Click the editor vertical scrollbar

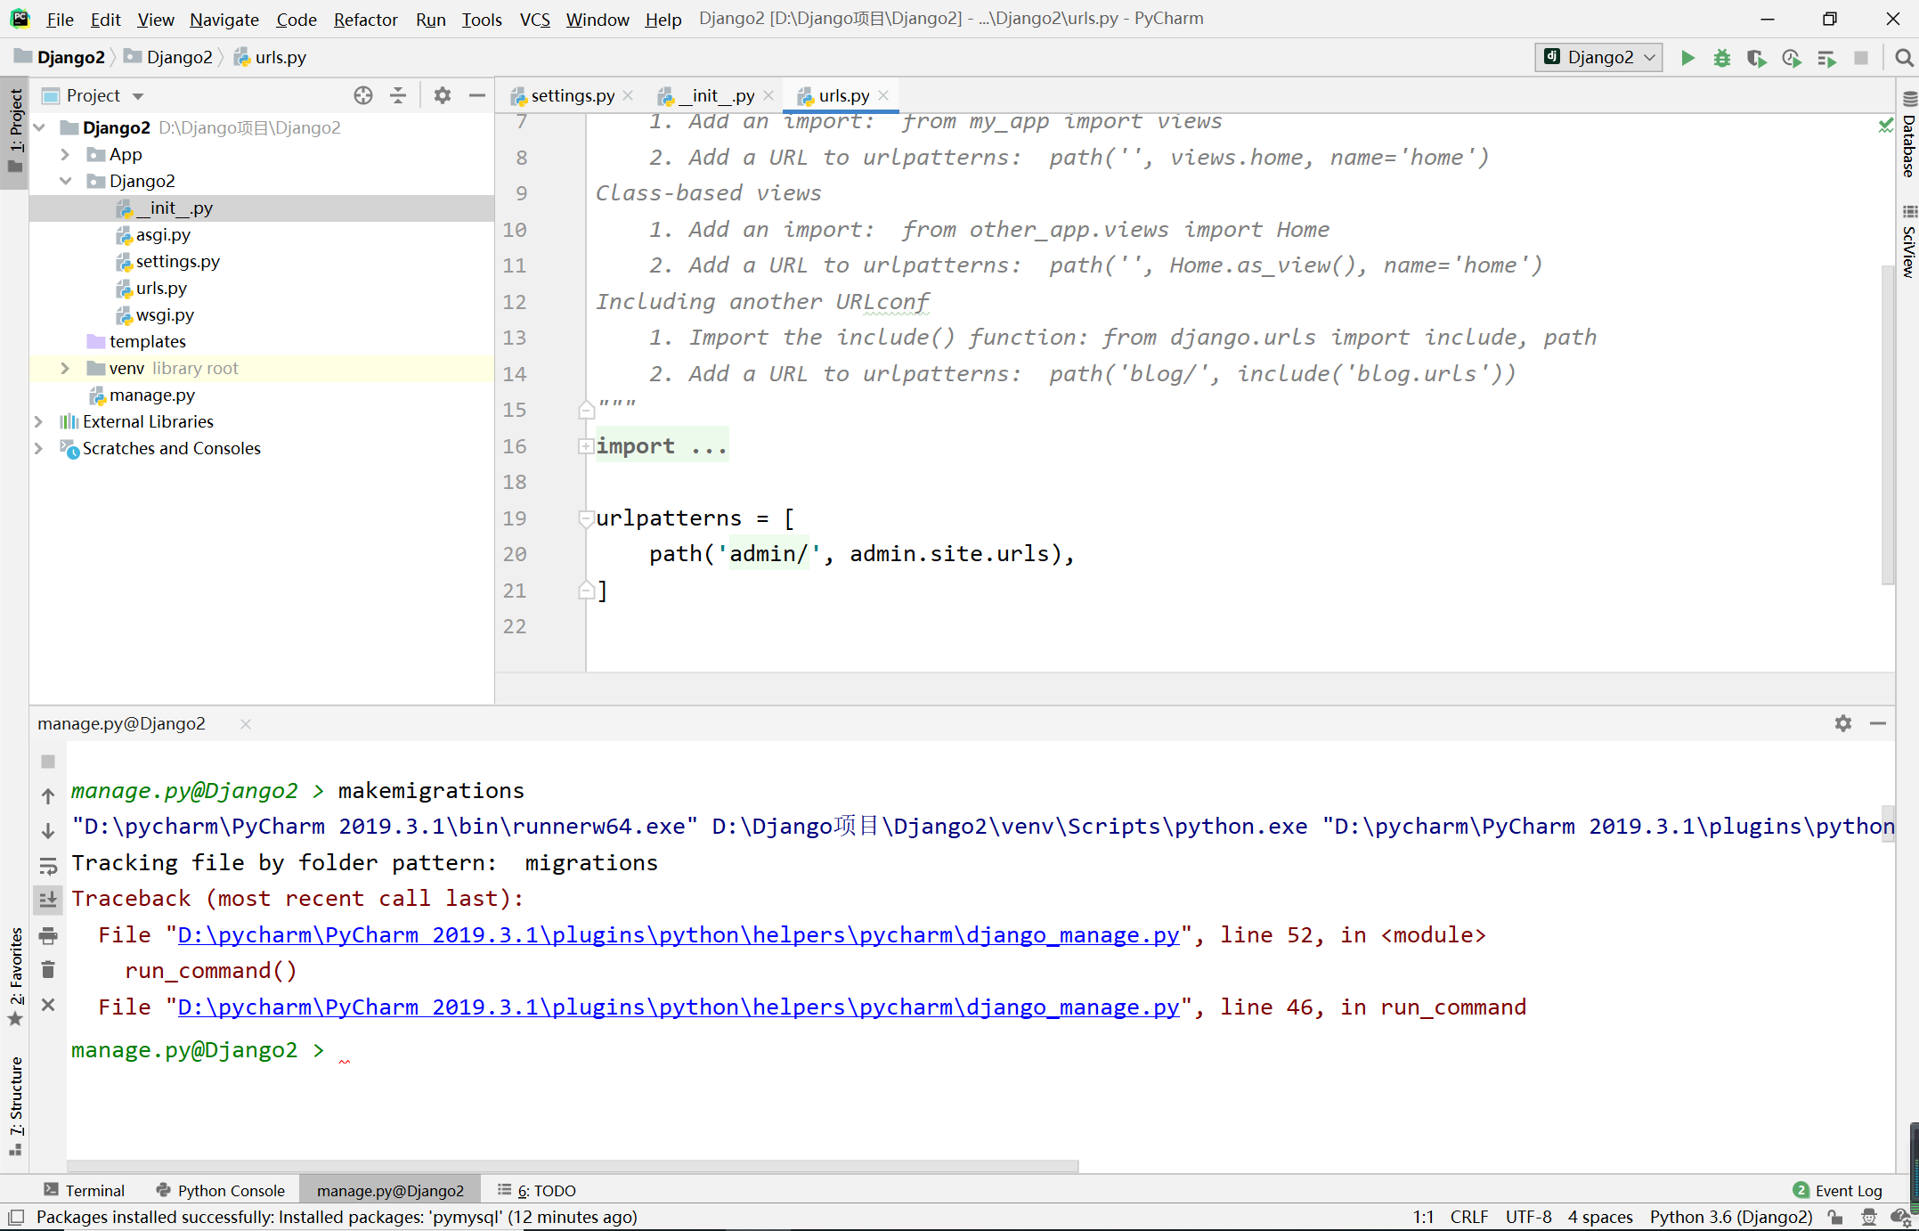[1887, 425]
